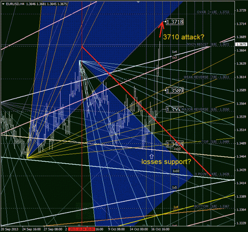
Task: Select the red upward arrow pointing to 1.3718
Action: 161,29
